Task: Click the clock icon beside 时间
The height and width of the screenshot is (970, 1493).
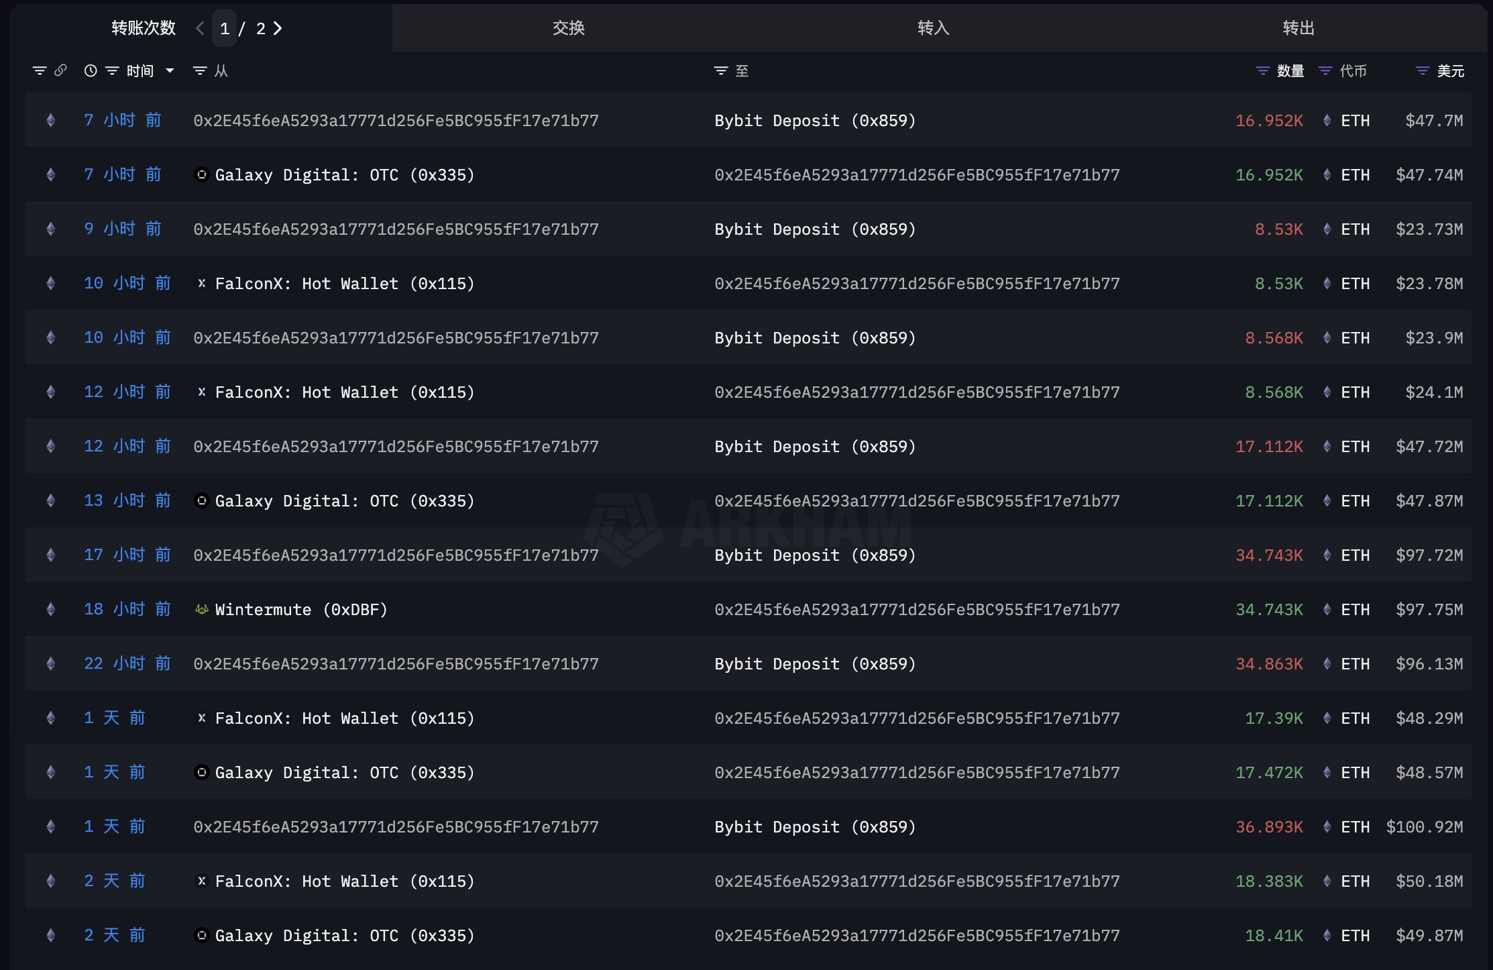Action: (x=91, y=70)
